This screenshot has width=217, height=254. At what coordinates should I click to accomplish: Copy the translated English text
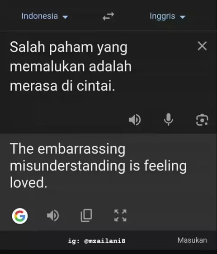pyautogui.click(x=86, y=215)
